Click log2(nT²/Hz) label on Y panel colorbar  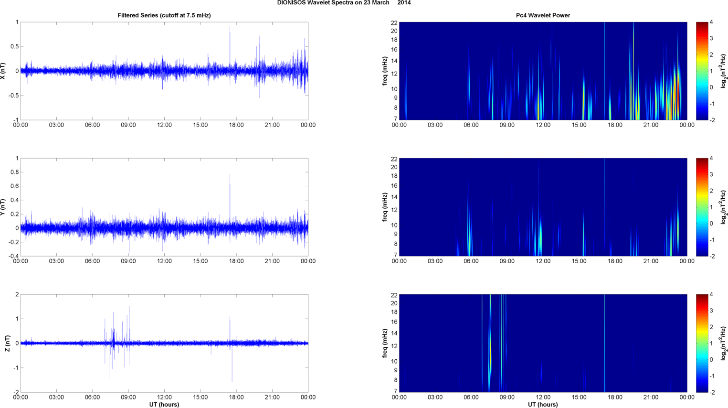pyautogui.click(x=724, y=207)
